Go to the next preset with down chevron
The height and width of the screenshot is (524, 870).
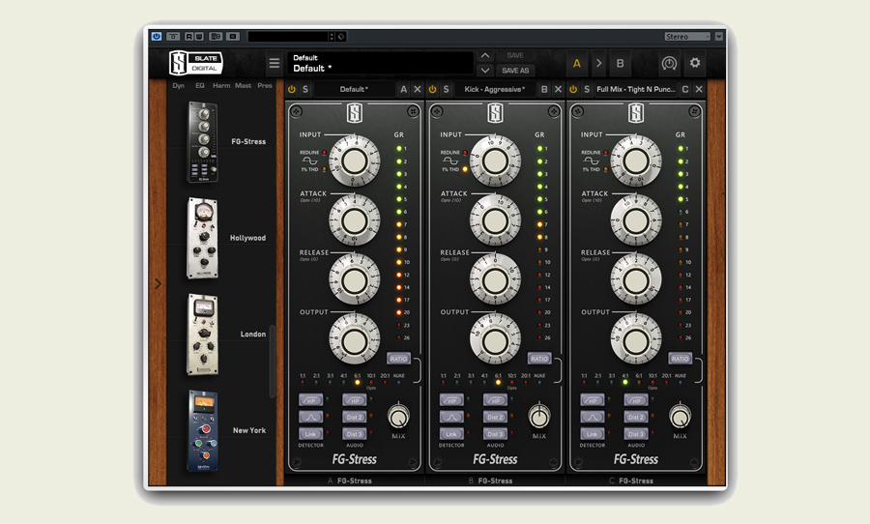pyautogui.click(x=485, y=71)
